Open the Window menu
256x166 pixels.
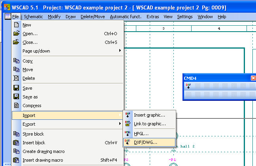205,17
